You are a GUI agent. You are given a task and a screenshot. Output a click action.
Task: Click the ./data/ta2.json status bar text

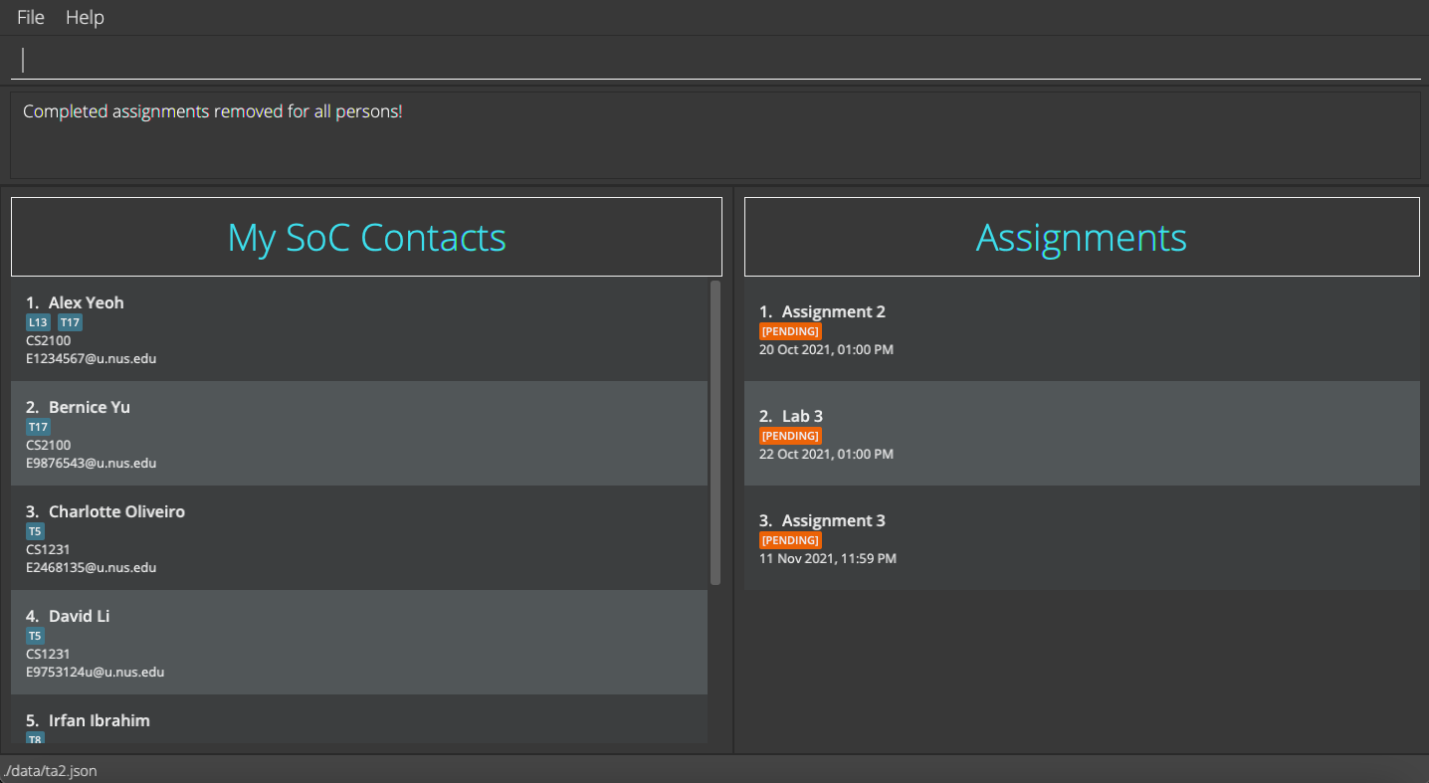[49, 770]
